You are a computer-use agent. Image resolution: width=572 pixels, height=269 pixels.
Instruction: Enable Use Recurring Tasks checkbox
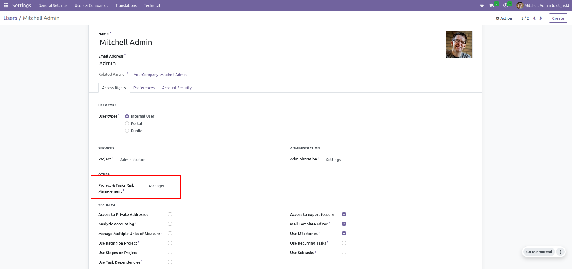[344, 243]
